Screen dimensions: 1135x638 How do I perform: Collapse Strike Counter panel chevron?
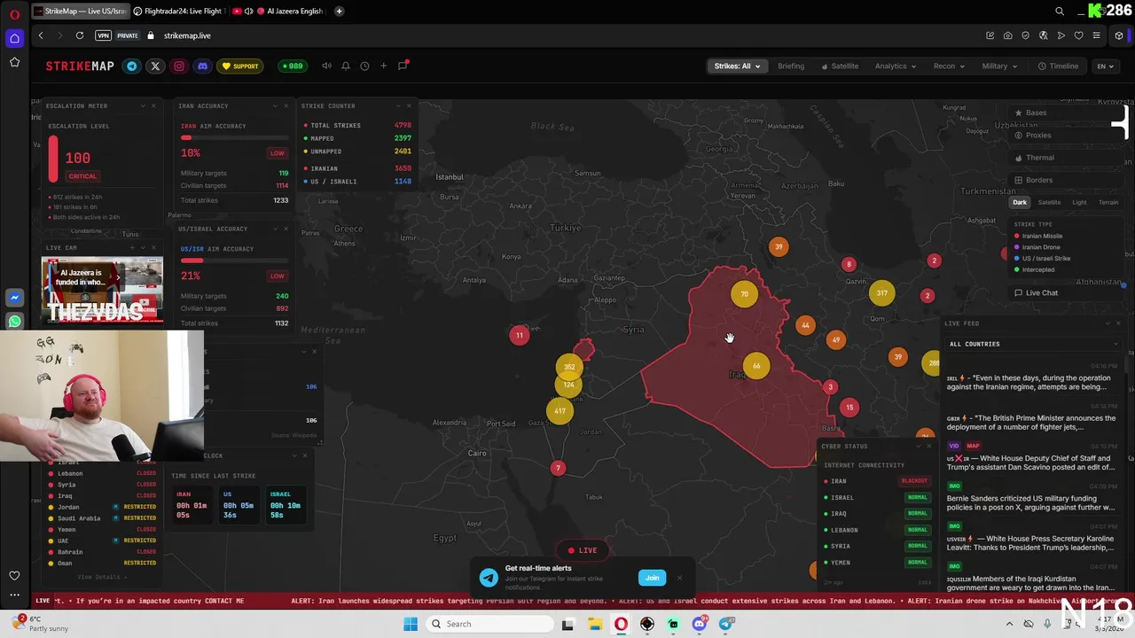[x=397, y=106]
